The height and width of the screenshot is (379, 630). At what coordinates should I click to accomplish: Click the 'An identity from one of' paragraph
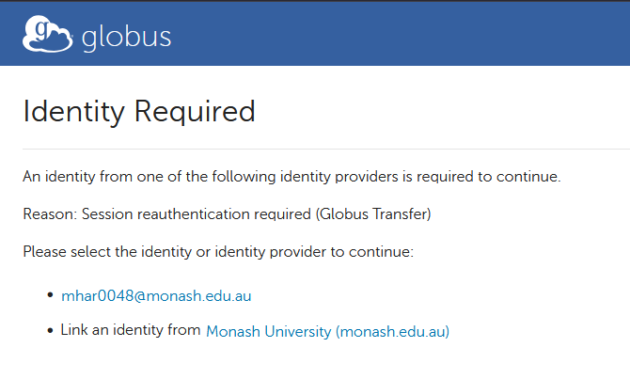tap(291, 176)
